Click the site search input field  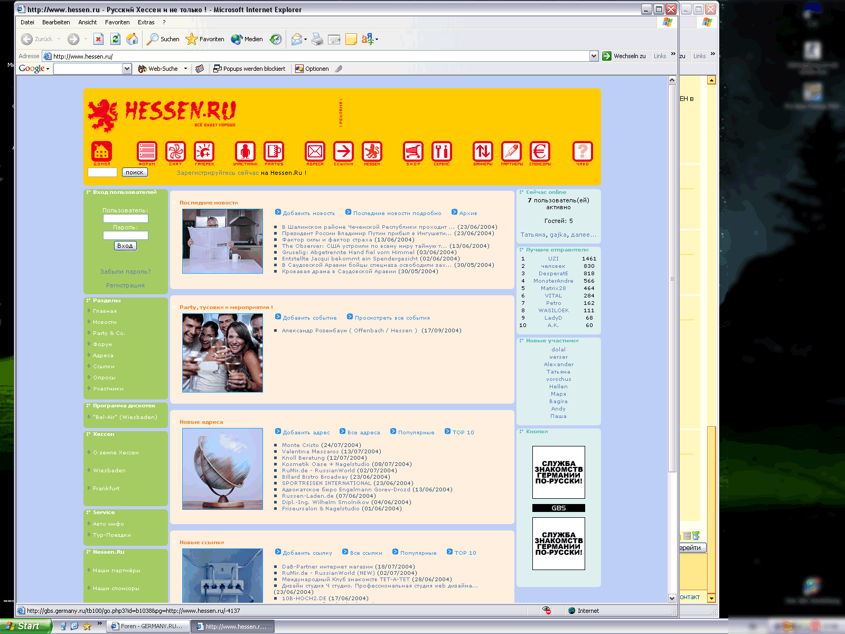[x=102, y=172]
